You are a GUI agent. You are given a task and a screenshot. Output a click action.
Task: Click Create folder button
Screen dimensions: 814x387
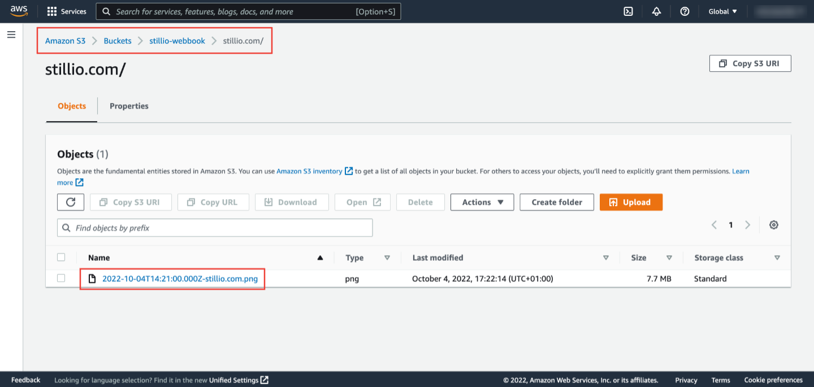point(557,202)
